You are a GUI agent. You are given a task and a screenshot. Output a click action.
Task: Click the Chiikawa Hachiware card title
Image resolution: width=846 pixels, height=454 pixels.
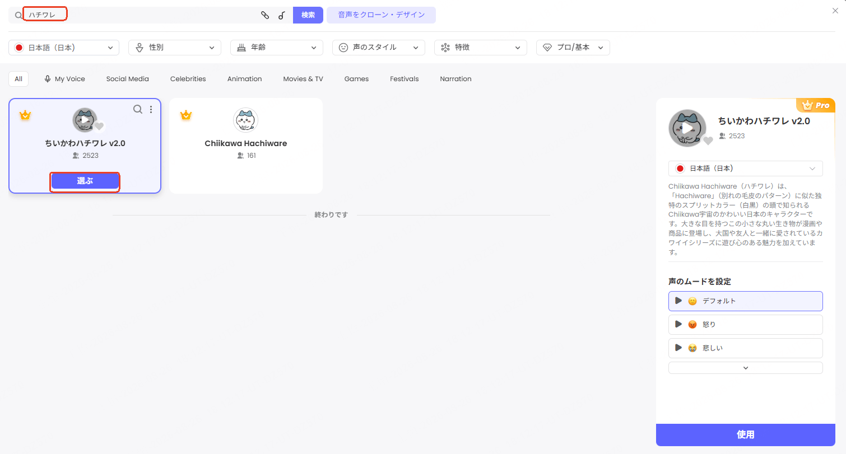[246, 143]
